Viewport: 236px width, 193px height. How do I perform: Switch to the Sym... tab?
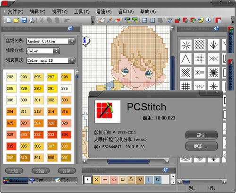click(41, 180)
